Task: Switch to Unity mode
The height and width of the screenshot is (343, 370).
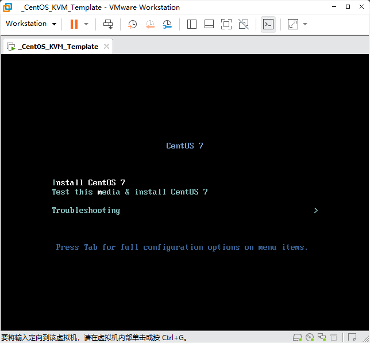Action: pos(244,24)
